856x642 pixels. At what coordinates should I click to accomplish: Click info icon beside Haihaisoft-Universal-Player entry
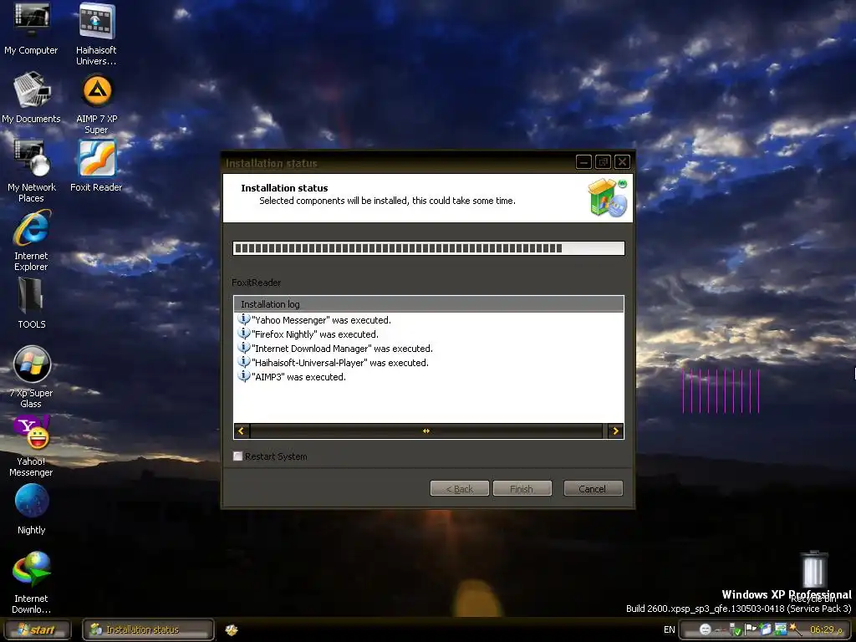[243, 361]
